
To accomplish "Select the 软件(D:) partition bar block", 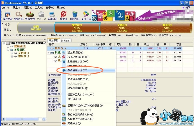I will (x=77, y=28).
